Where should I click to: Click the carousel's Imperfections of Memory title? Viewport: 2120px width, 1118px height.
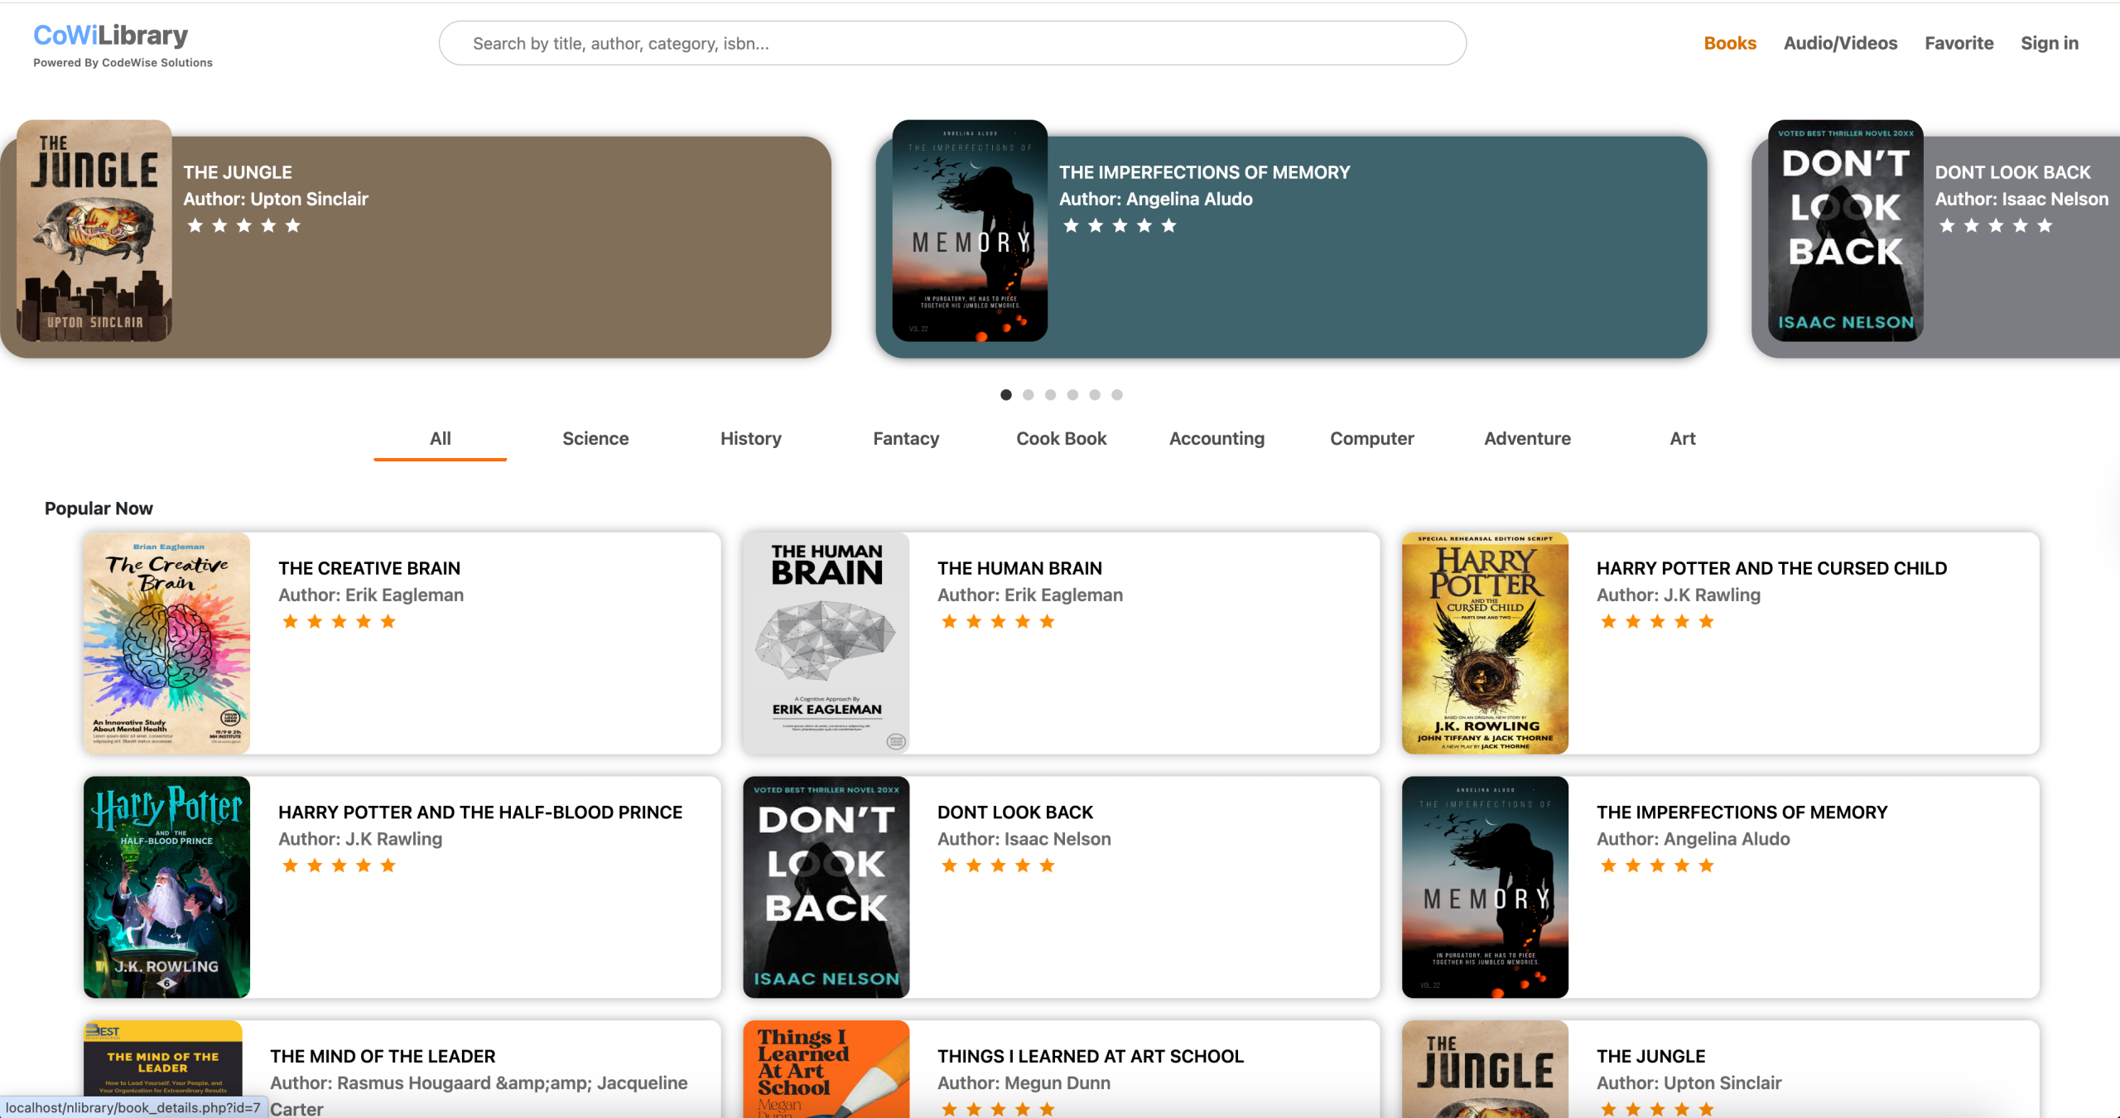pyautogui.click(x=1205, y=172)
